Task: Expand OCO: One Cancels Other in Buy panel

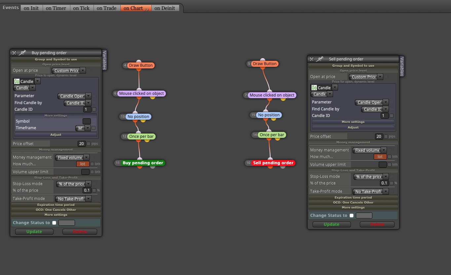Action: click(x=56, y=210)
